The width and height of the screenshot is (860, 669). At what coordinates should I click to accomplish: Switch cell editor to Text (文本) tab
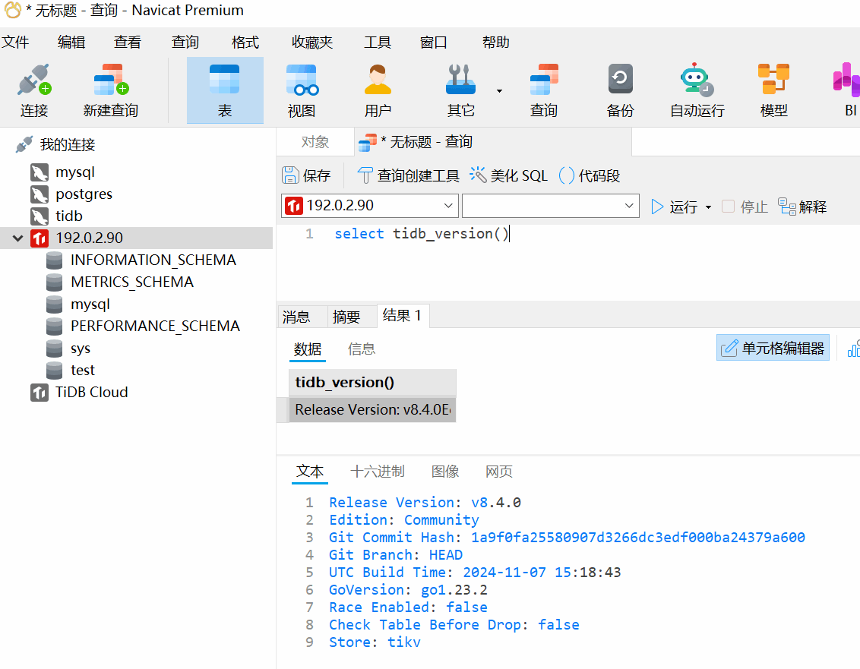pos(310,472)
